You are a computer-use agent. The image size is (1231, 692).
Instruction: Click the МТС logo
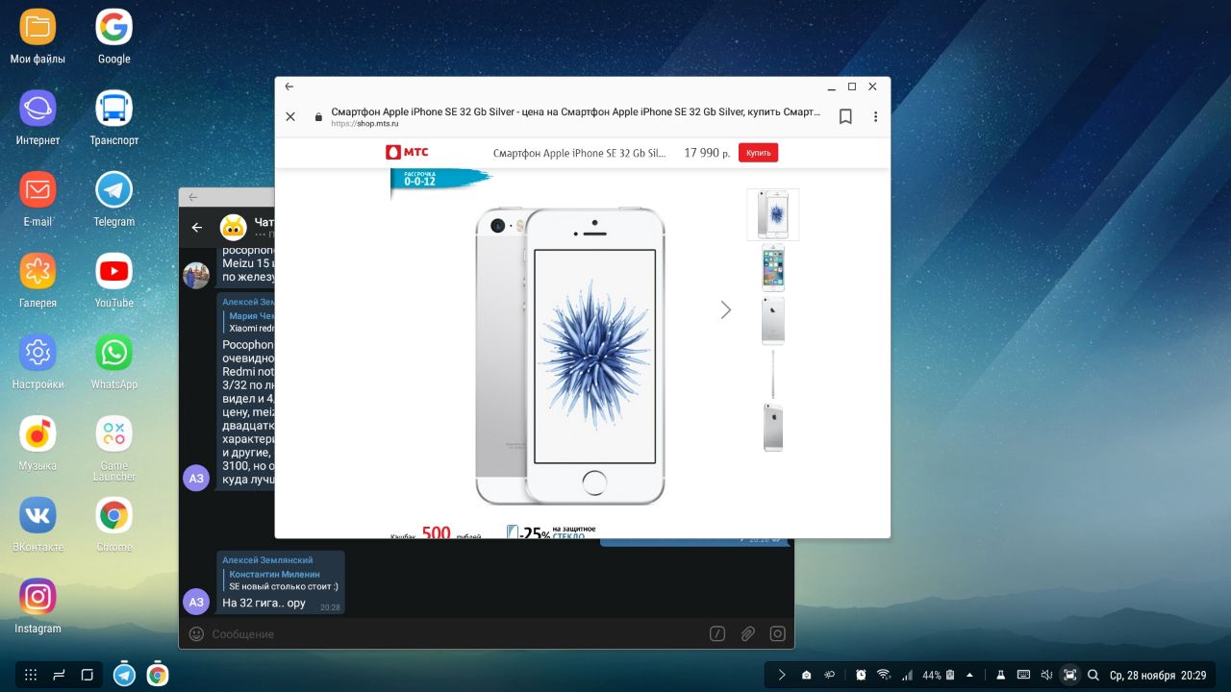[407, 152]
